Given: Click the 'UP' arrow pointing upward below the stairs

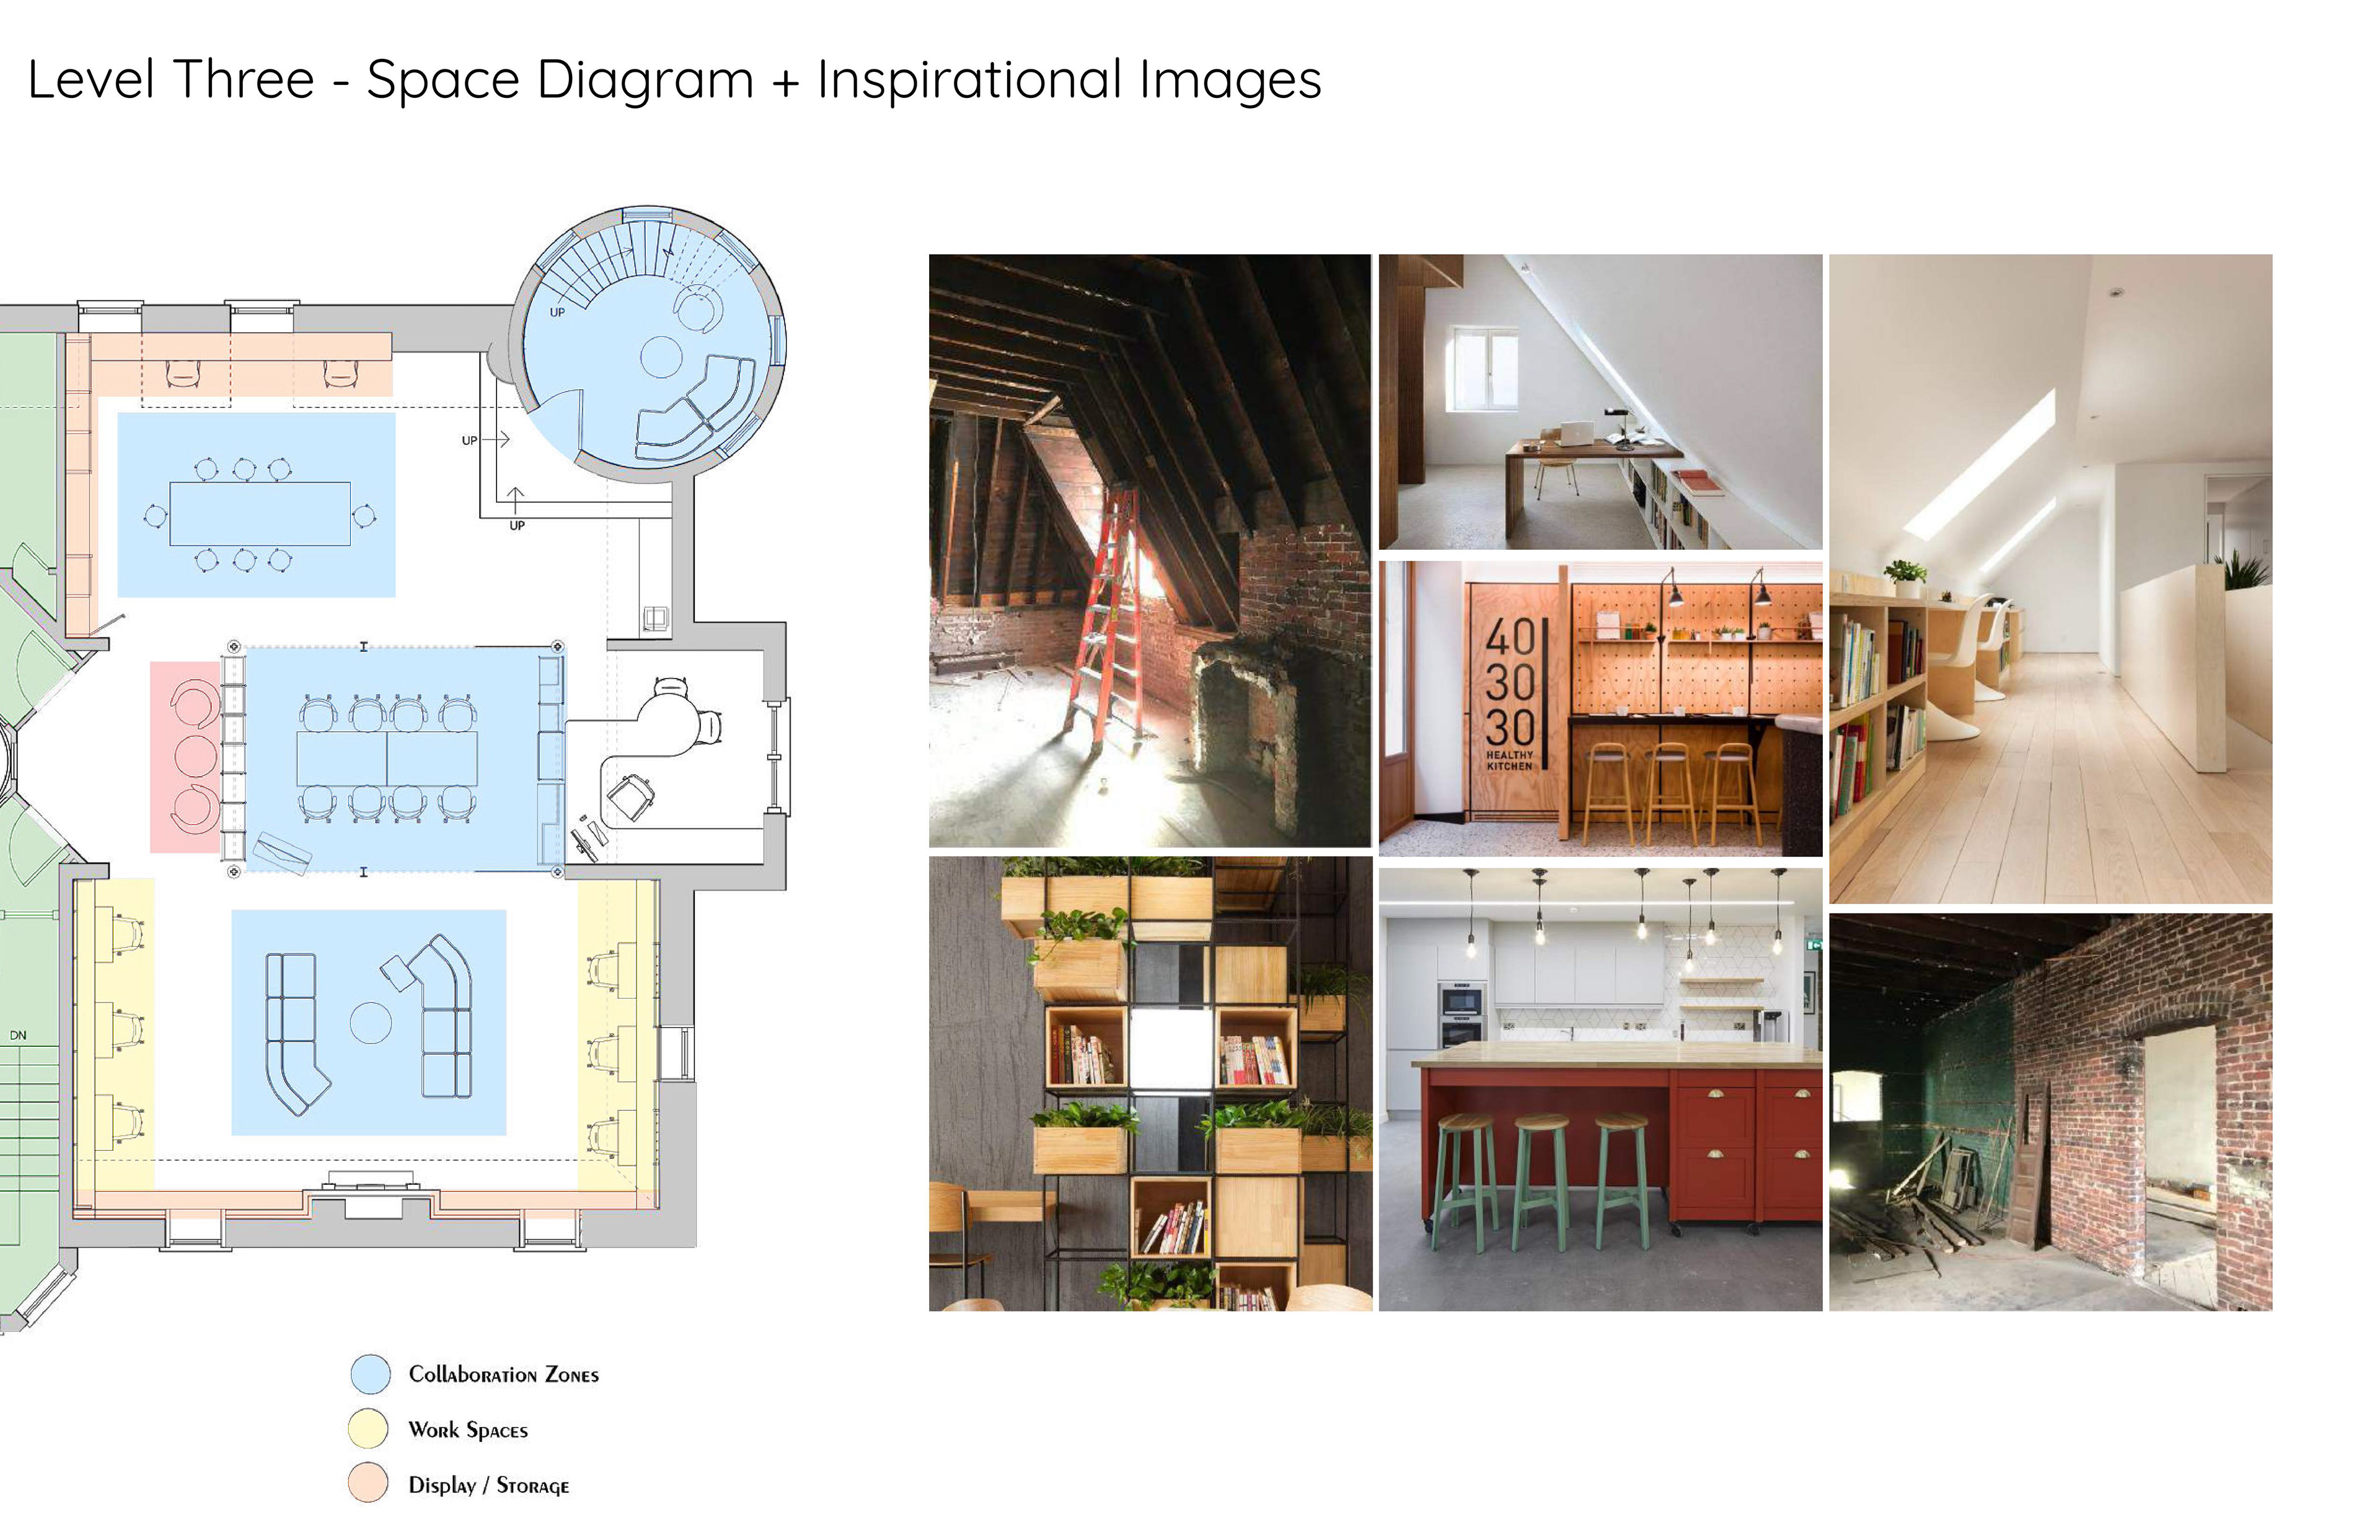Looking at the screenshot, I should coord(516,509).
